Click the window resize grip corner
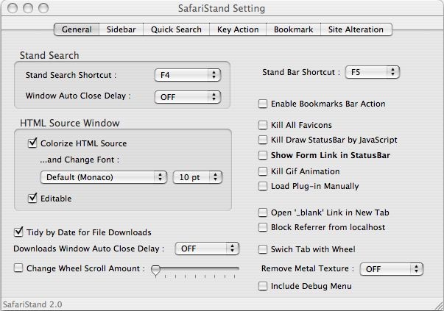444x311 pixels. pos(439,306)
